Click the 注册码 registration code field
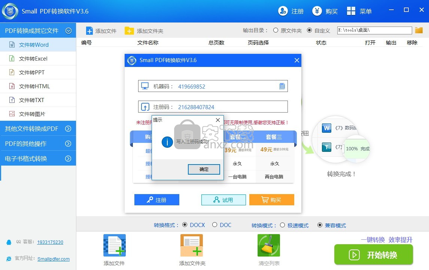The image size is (429, 270). click(213, 107)
